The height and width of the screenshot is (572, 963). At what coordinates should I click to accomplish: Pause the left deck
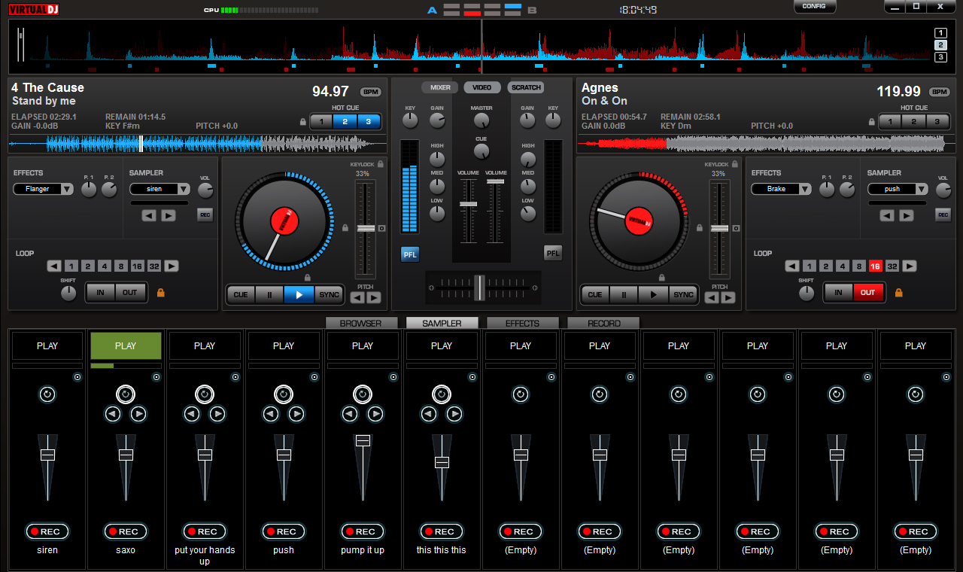click(269, 294)
